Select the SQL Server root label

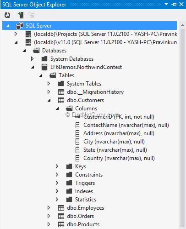(38, 26)
